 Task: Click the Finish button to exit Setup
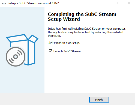click(x=99, y=100)
